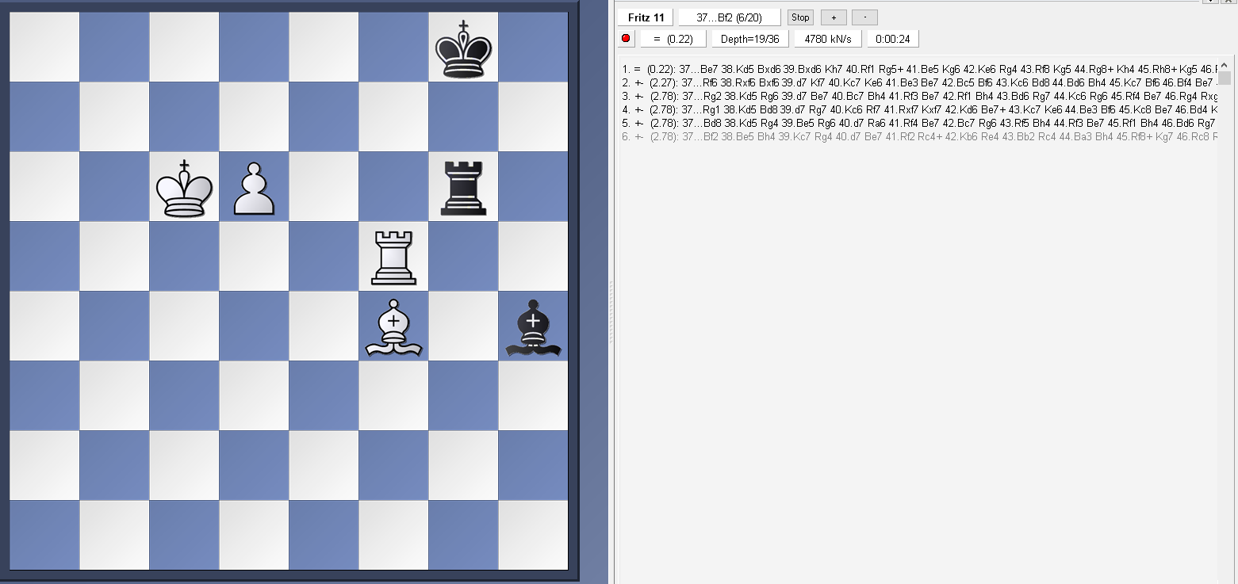Pick the black rook on g6
The height and width of the screenshot is (584, 1238).
coord(463,186)
